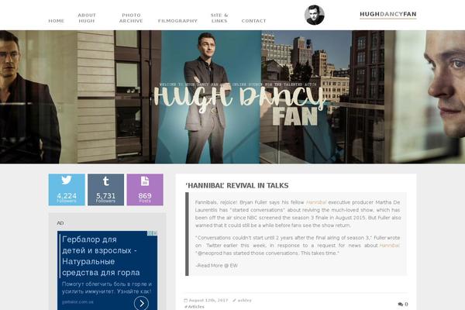This screenshot has height=310, width=465.
Task: Open the purple posts count tile
Action: pyautogui.click(x=145, y=190)
